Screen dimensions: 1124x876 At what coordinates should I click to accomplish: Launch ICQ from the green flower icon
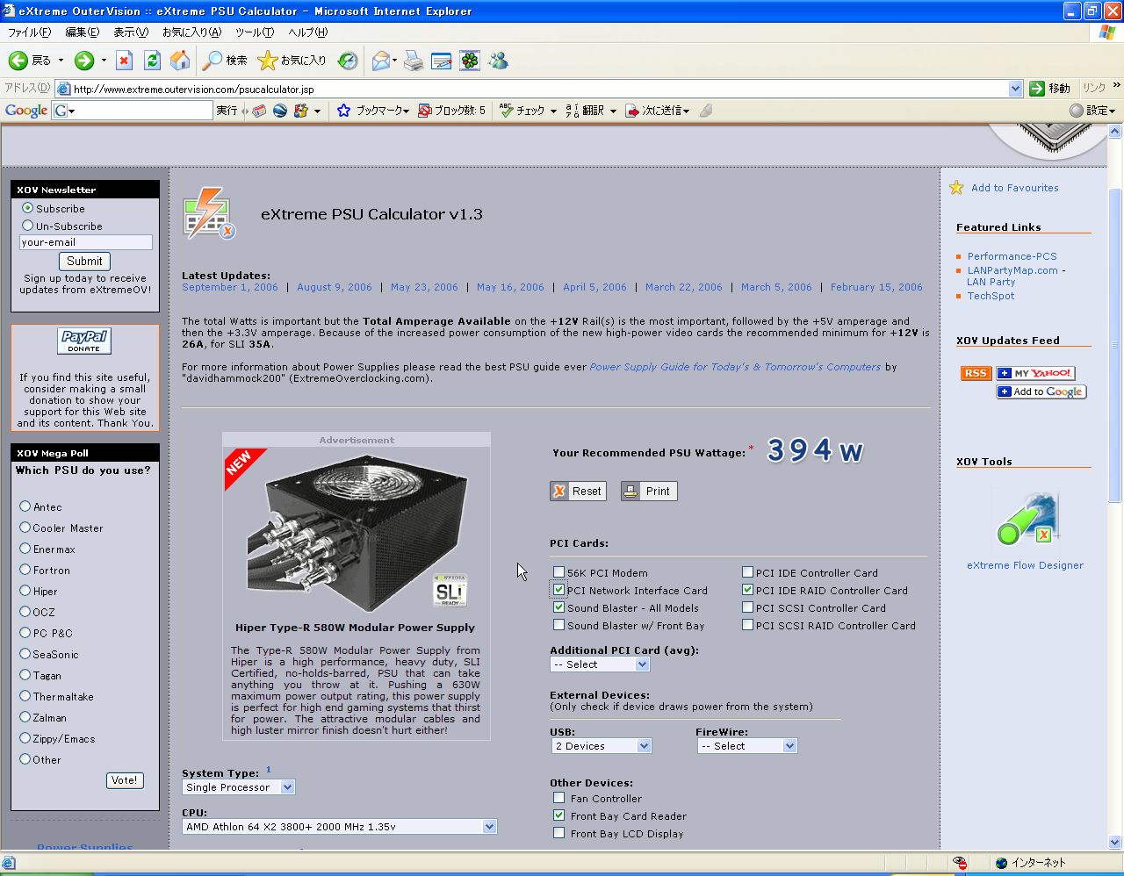click(x=470, y=61)
